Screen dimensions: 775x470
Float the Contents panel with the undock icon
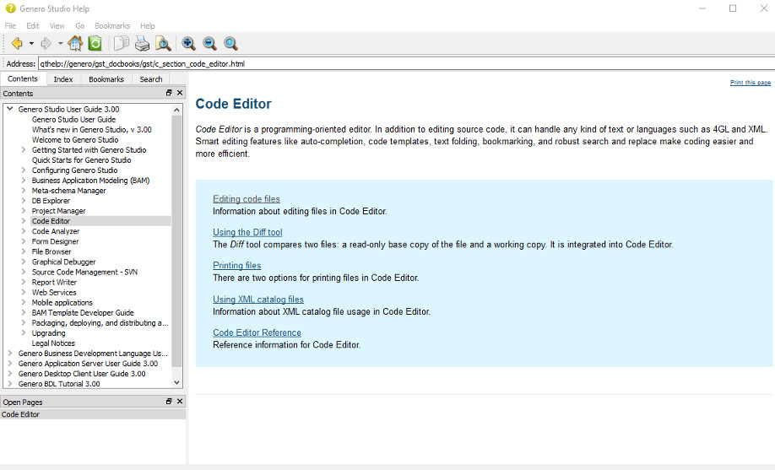(169, 93)
